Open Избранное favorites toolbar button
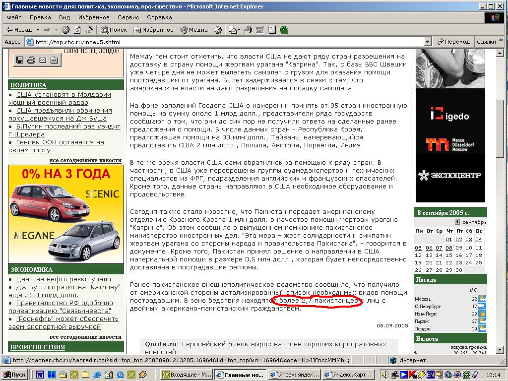508x381 pixels. (x=153, y=30)
